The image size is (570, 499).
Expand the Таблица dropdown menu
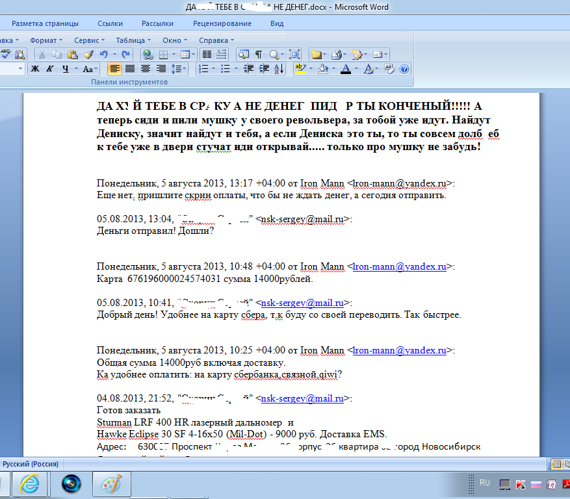(x=133, y=40)
